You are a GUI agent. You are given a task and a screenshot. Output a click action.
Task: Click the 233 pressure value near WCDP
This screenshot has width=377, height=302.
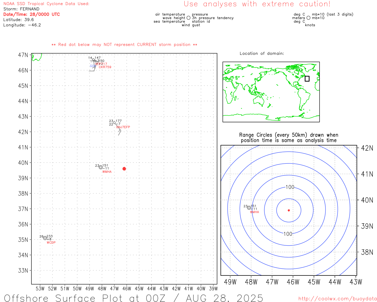pyautogui.click(x=49, y=236)
